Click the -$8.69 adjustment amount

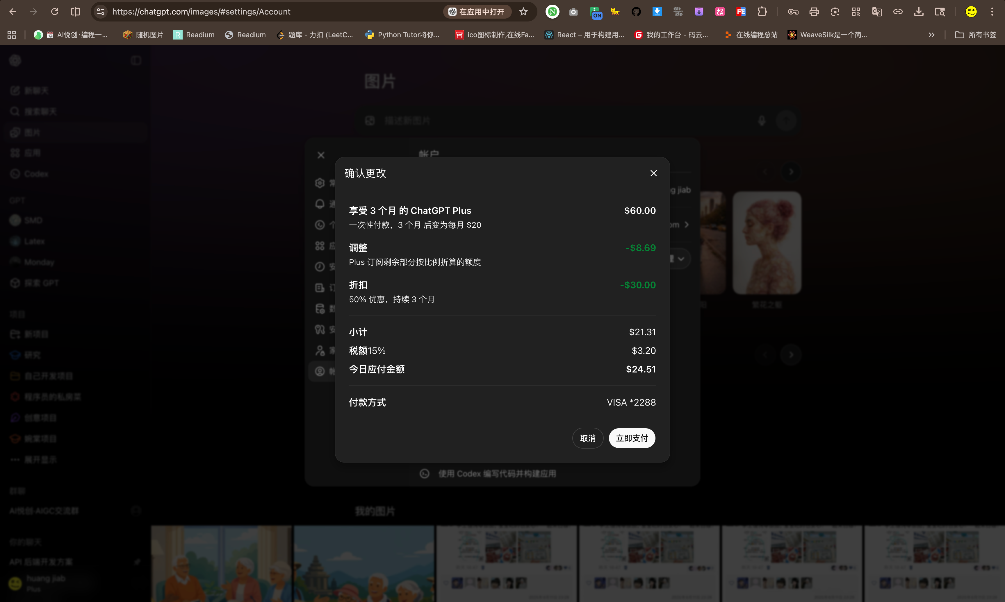[x=641, y=248]
